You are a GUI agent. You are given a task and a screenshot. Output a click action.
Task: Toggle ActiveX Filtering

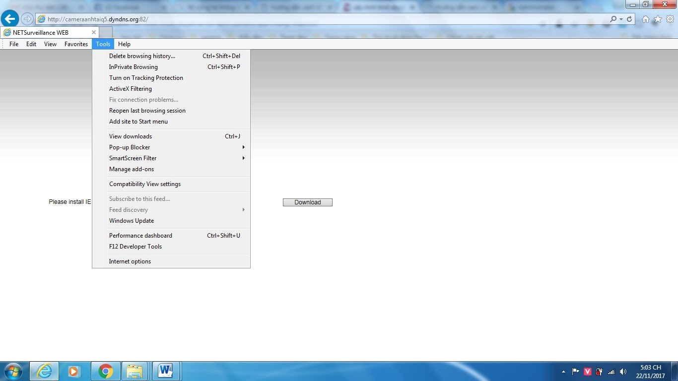point(171,89)
